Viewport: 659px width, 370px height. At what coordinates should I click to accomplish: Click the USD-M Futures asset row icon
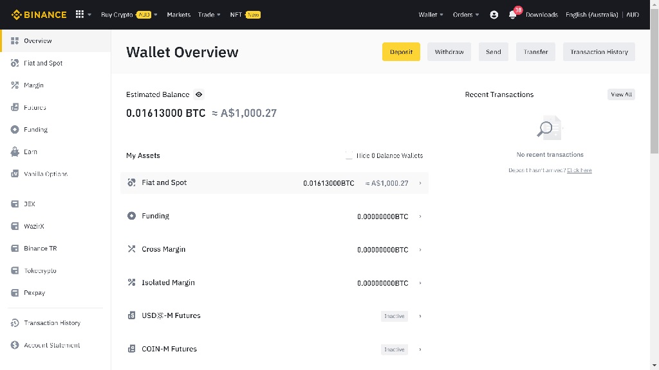(131, 315)
